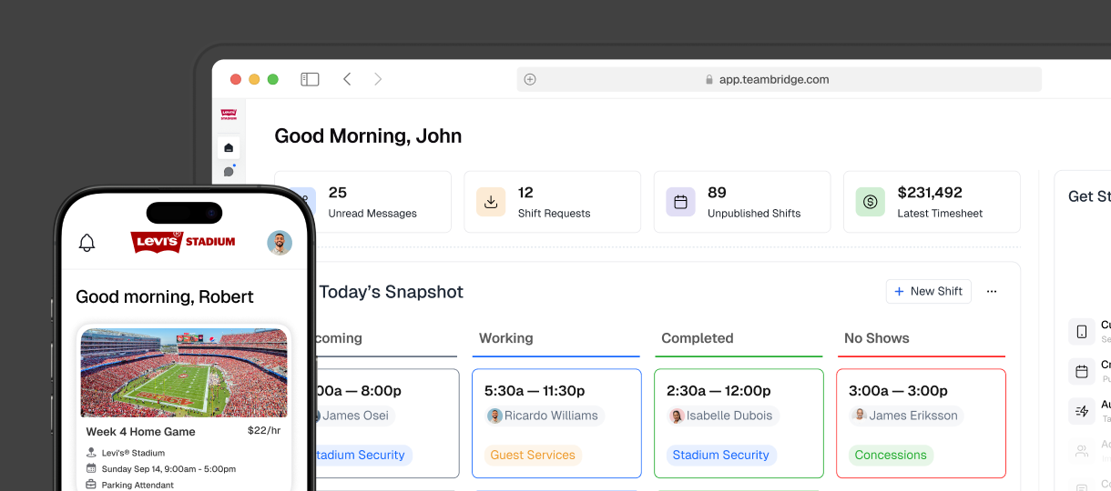The width and height of the screenshot is (1111, 491).
Task: Click Ricardo Williams avatar
Action: pyautogui.click(x=494, y=416)
